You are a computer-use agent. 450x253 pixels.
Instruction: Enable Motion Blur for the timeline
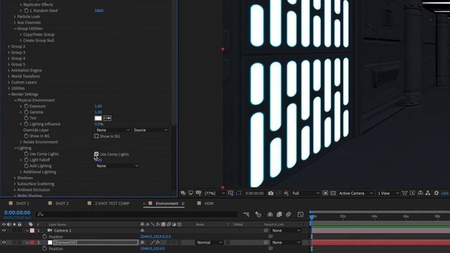pyautogui.click(x=288, y=214)
